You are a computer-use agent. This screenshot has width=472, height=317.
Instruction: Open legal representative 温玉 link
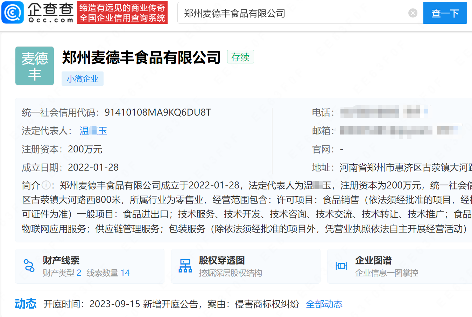point(93,131)
